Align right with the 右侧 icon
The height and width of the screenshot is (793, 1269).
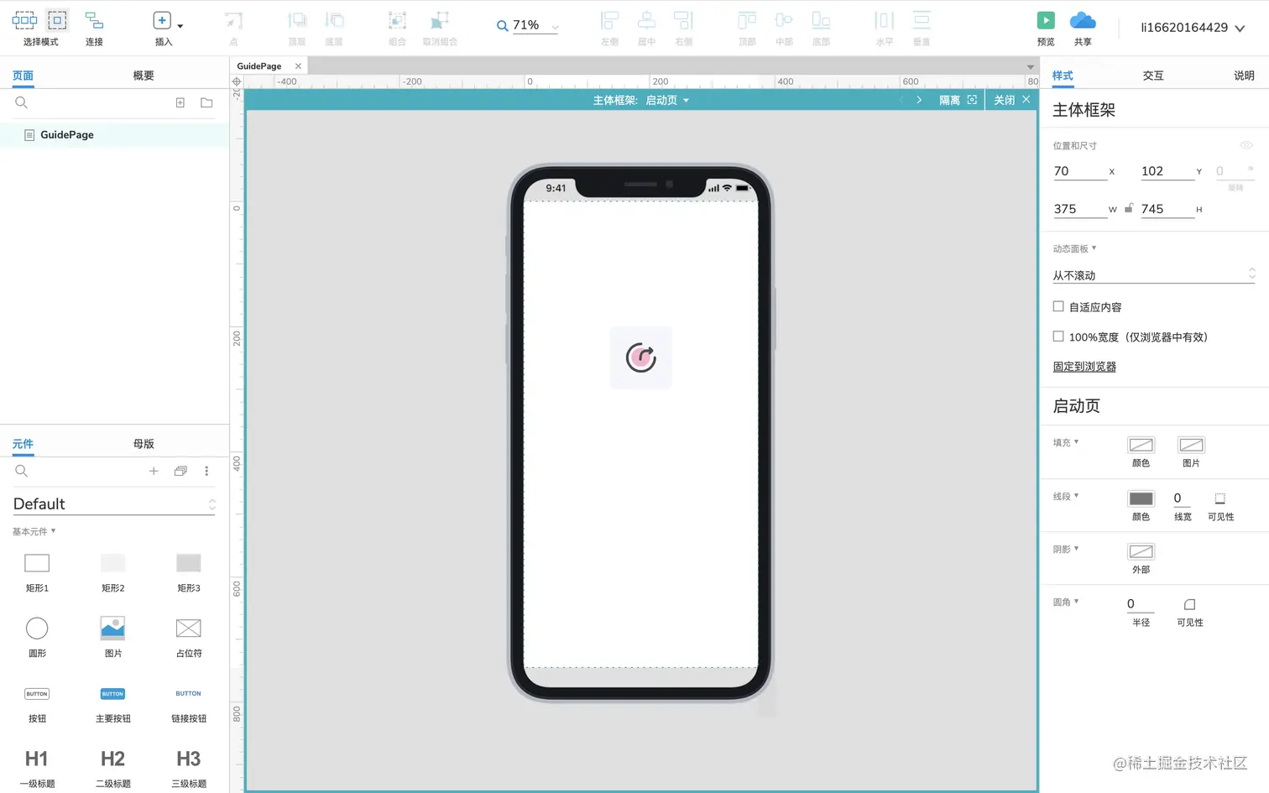click(x=684, y=20)
